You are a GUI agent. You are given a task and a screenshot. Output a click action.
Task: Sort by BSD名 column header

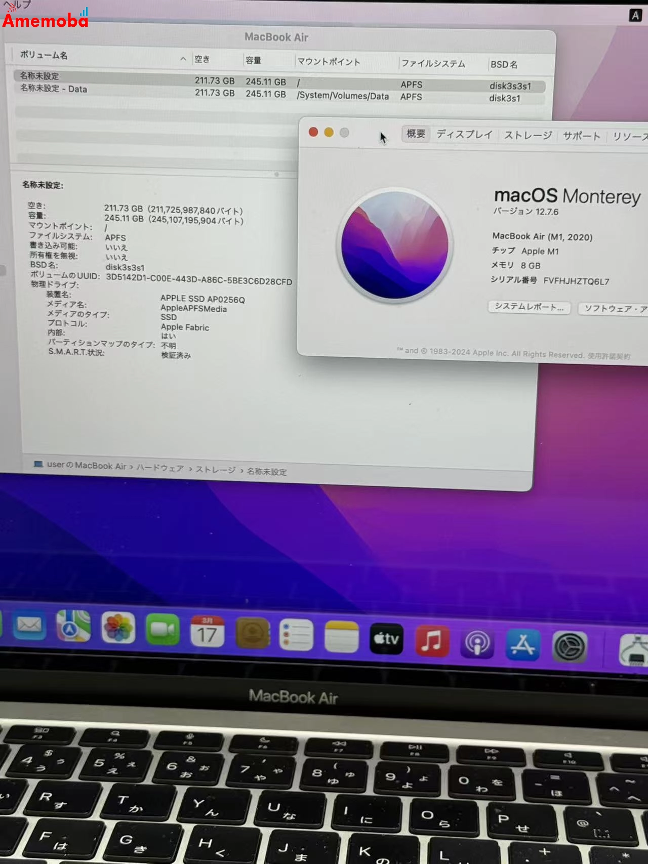(x=504, y=64)
